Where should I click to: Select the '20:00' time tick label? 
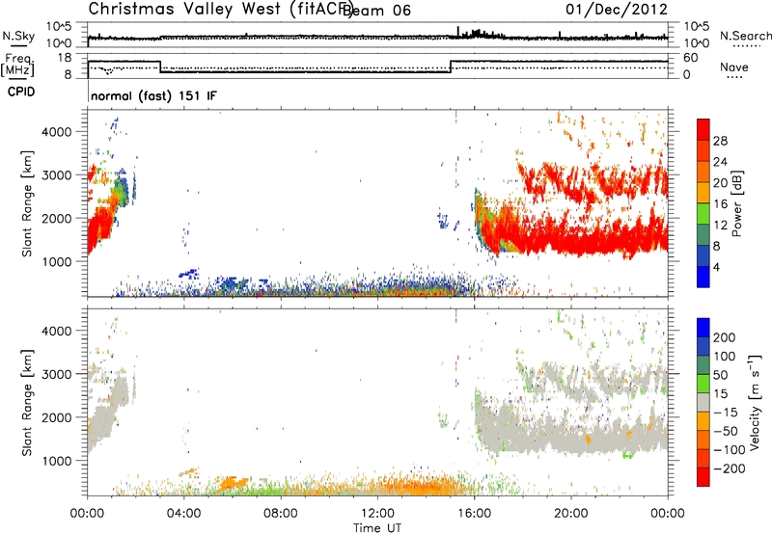pyautogui.click(x=571, y=514)
